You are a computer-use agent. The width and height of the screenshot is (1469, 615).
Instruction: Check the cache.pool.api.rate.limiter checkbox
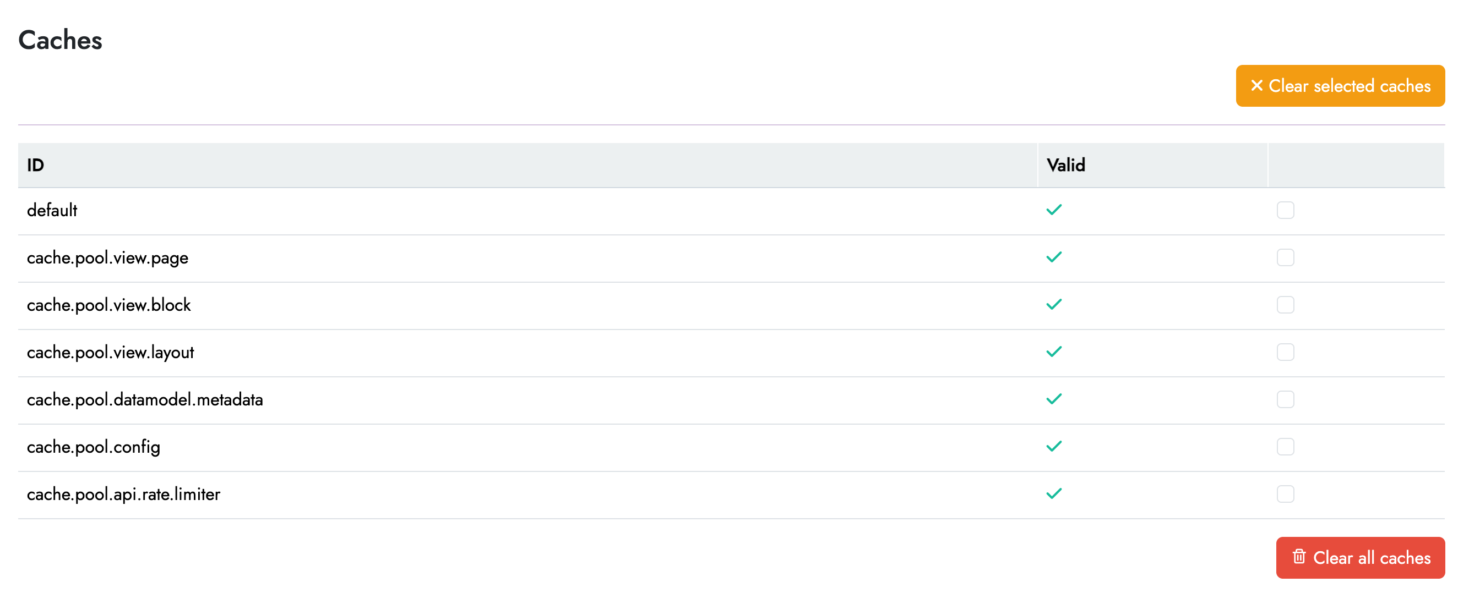point(1285,494)
